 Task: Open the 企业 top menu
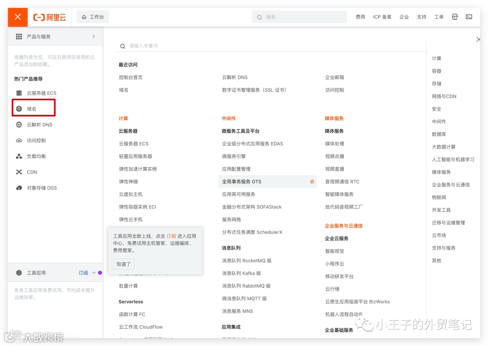(404, 17)
